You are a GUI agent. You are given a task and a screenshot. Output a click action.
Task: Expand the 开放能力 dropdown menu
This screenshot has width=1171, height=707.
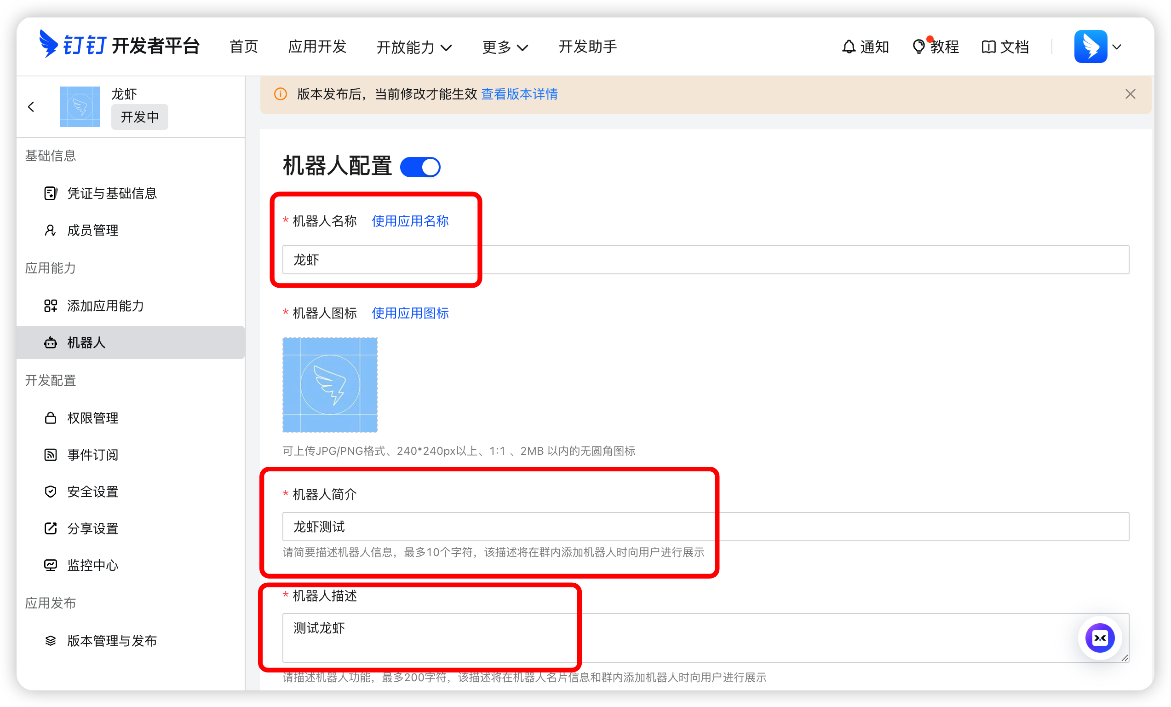point(414,46)
